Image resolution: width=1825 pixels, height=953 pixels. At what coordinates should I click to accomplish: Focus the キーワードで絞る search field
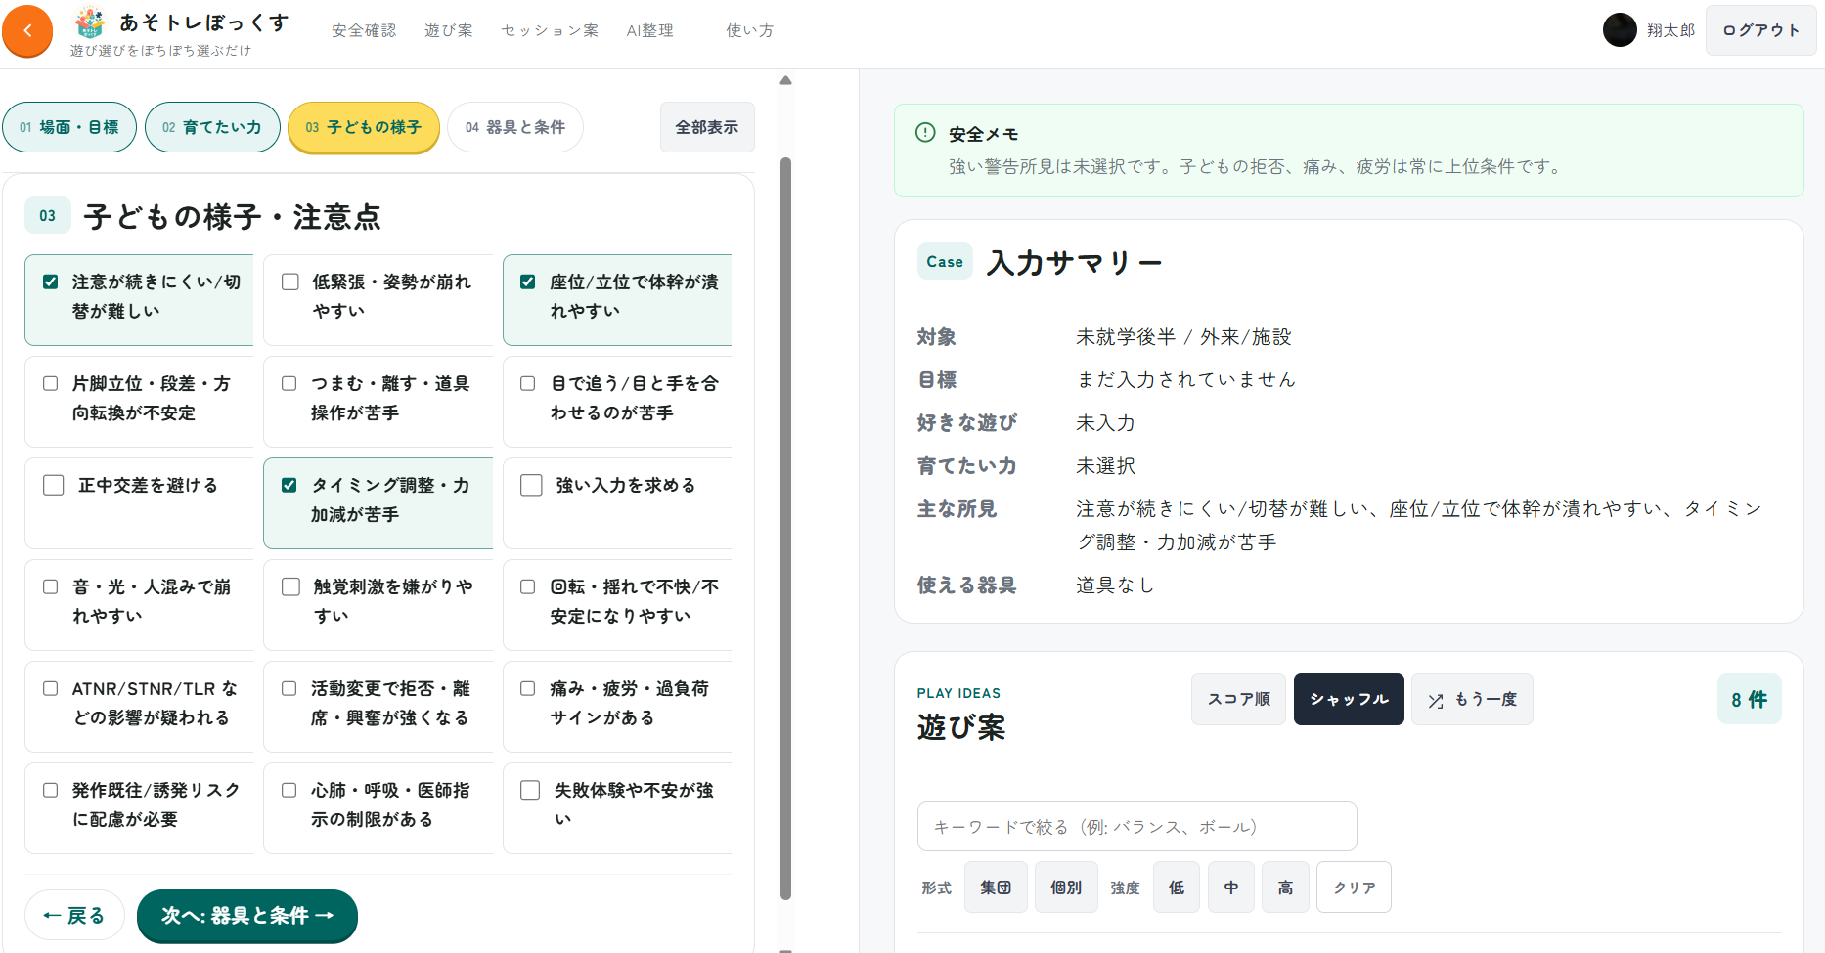tap(1136, 827)
